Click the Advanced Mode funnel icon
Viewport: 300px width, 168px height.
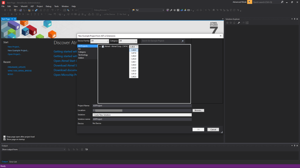[x=250, y=2]
